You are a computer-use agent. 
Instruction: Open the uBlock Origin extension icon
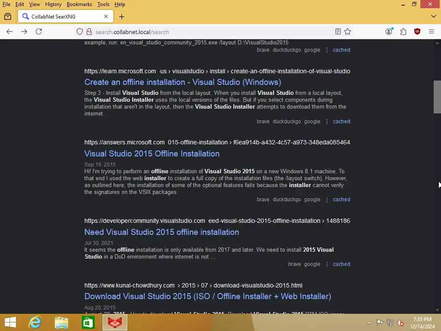click(x=417, y=31)
